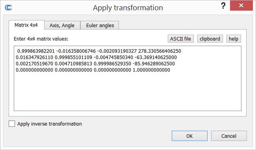Viewport: 256px width, 150px height.
Task: Click the question mark help icon
Action: [x=223, y=6]
